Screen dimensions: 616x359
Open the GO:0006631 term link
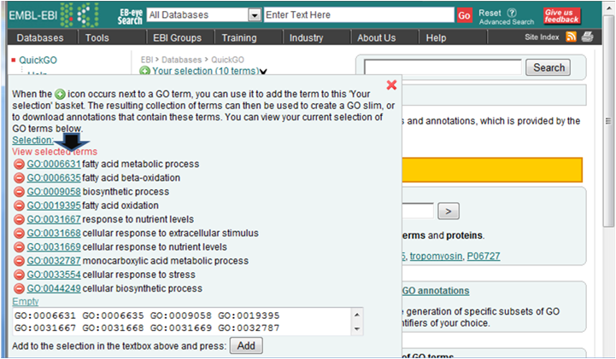[x=54, y=164]
